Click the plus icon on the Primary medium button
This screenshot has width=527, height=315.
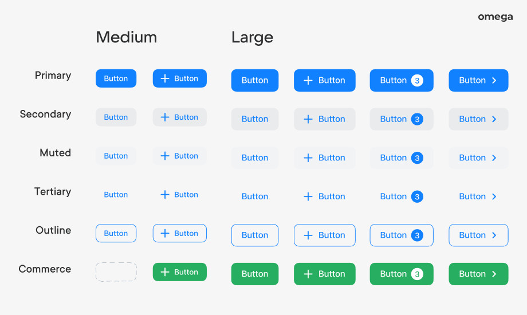[165, 78]
